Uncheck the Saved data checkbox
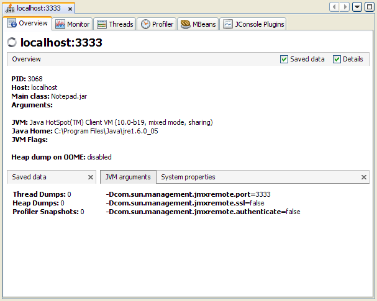Image resolution: width=377 pixels, height=301 pixels. 284,60
